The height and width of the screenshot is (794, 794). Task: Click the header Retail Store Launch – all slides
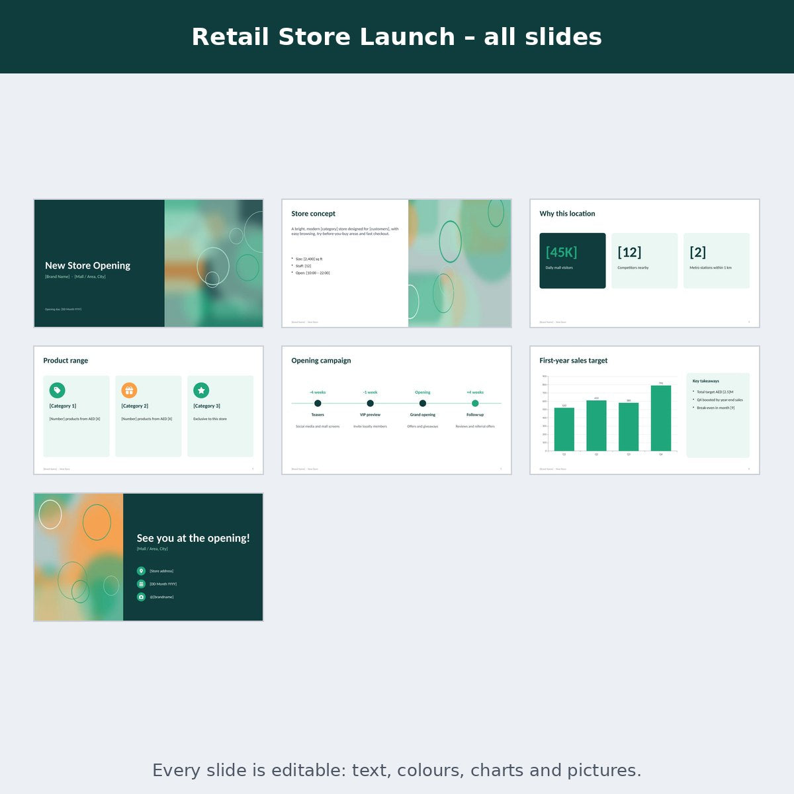(397, 37)
